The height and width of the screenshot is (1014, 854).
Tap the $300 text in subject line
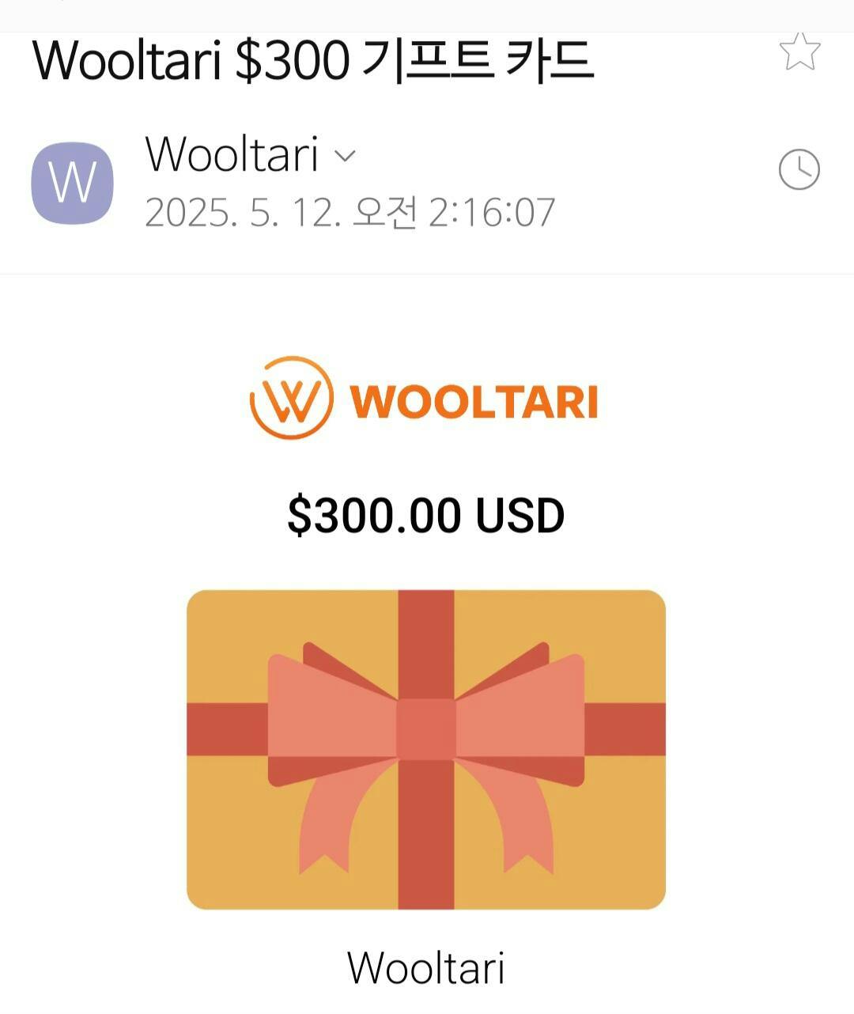(x=292, y=61)
